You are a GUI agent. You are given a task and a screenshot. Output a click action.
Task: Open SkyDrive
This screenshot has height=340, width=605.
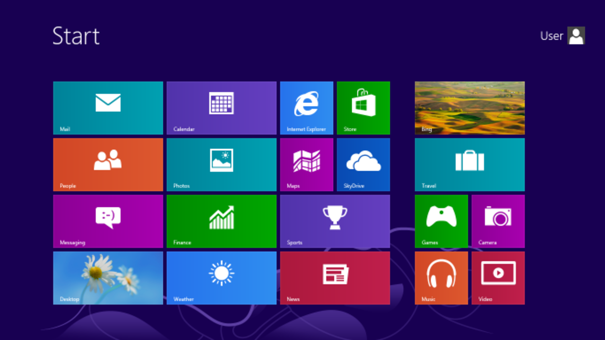(x=363, y=164)
